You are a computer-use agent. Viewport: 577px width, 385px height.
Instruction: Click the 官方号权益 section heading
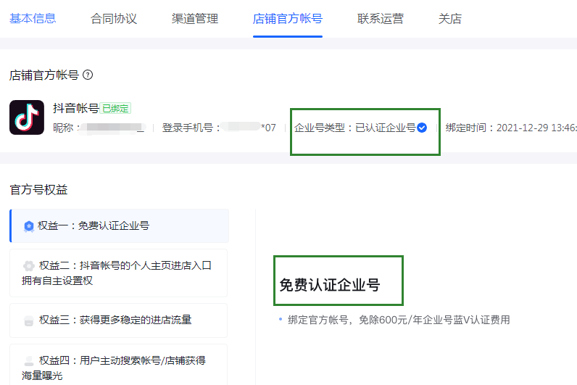[38, 189]
